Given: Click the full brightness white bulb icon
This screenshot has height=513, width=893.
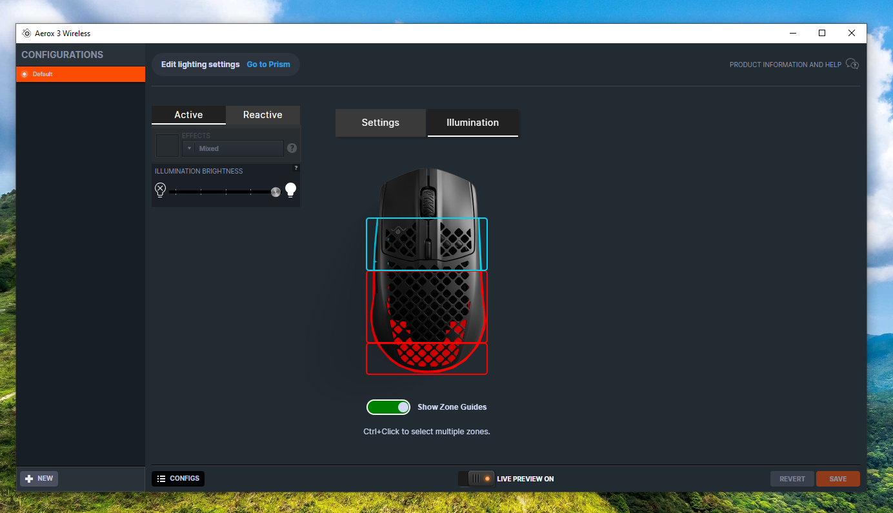Looking at the screenshot, I should click(x=291, y=190).
